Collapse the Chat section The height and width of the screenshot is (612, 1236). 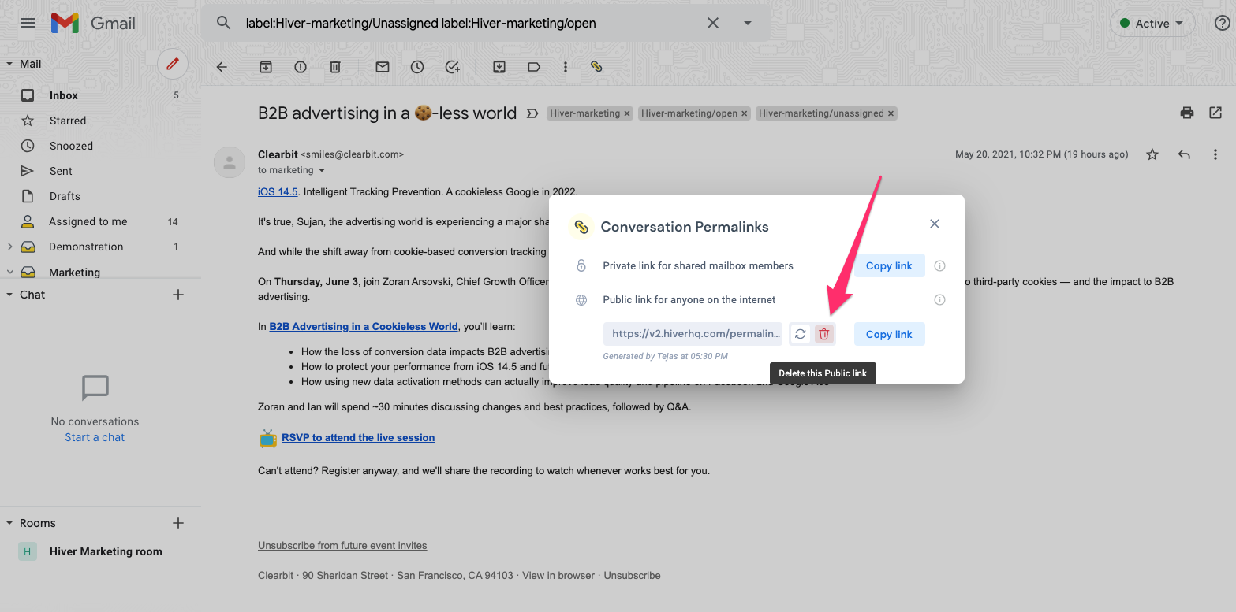click(9, 295)
